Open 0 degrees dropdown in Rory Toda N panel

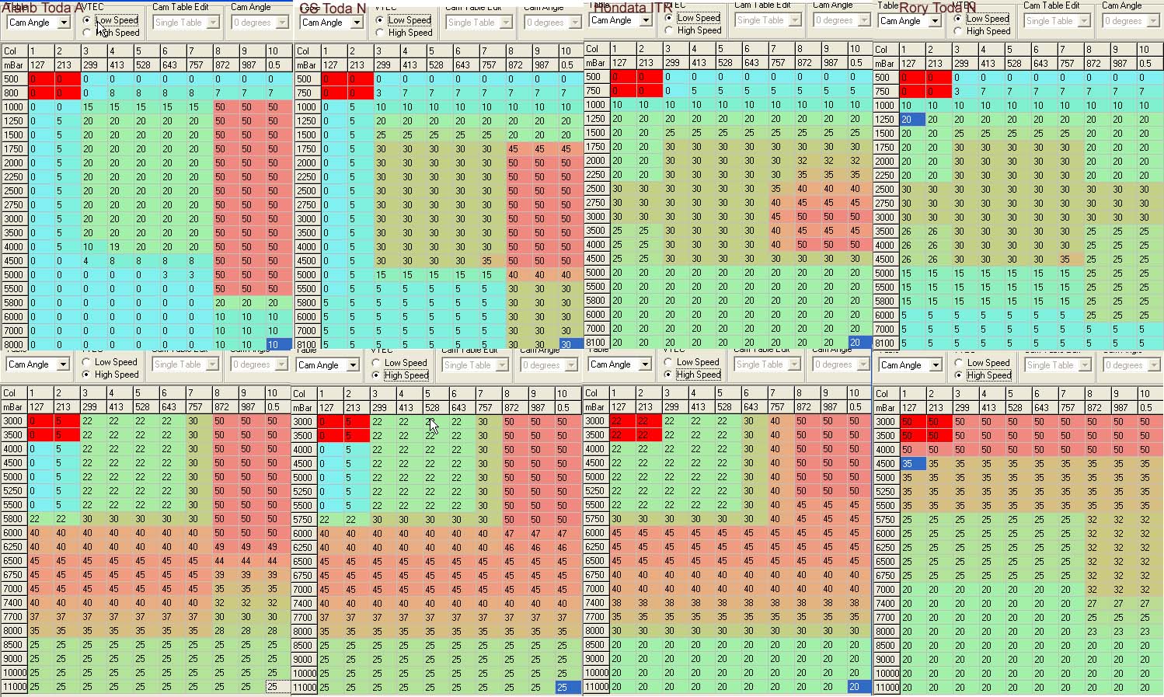[1131, 21]
